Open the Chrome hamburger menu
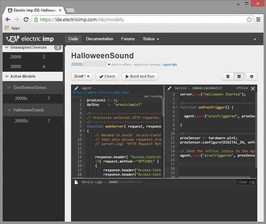The image size is (266, 224). (x=258, y=19)
